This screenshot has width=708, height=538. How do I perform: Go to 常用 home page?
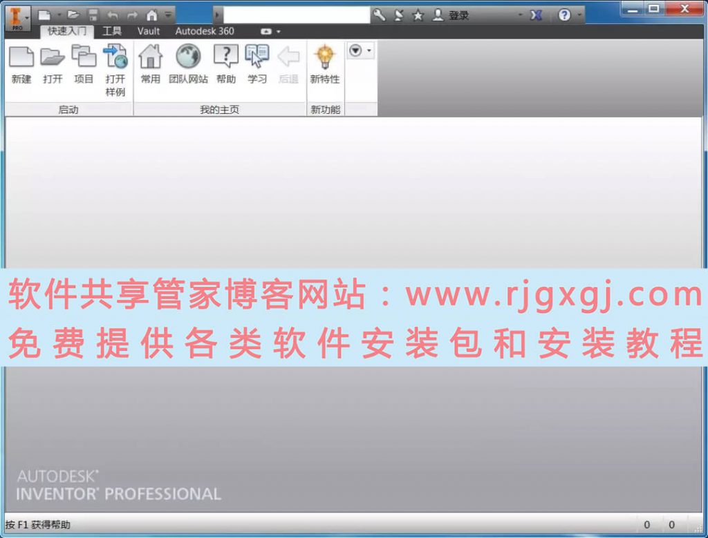pyautogui.click(x=150, y=64)
